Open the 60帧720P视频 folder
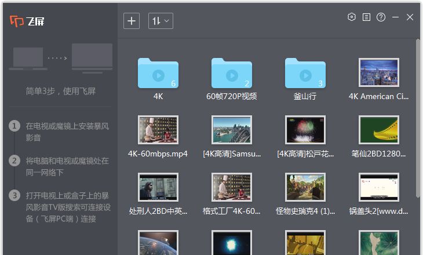 pyautogui.click(x=232, y=73)
